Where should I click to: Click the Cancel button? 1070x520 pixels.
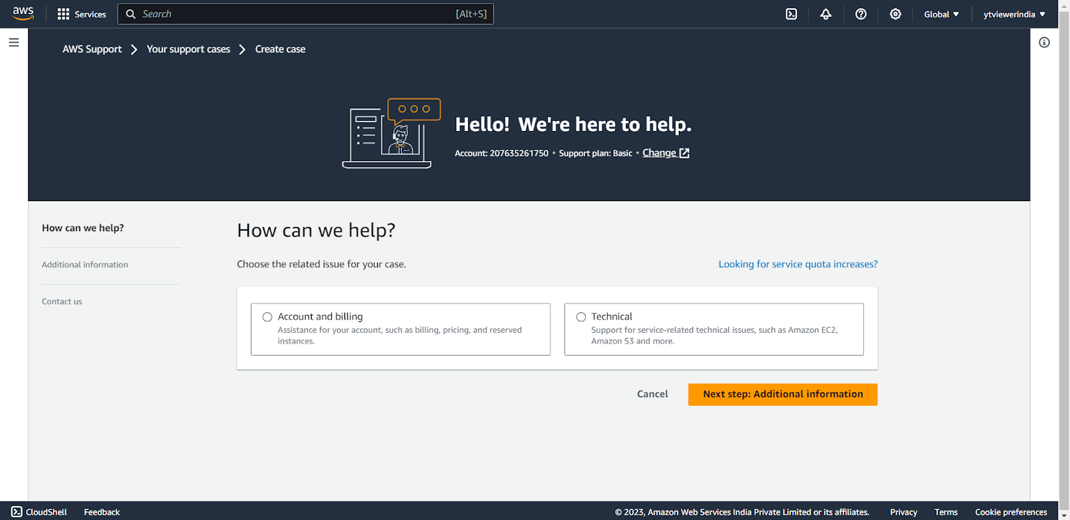[x=653, y=394]
